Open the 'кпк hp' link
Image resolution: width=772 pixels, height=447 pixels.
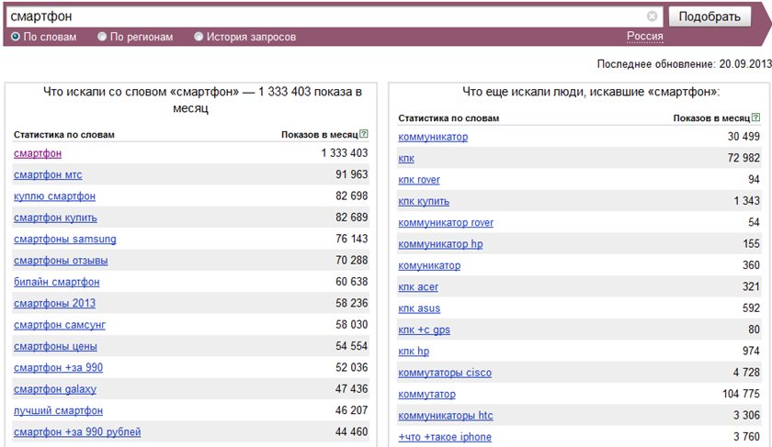pos(414,352)
